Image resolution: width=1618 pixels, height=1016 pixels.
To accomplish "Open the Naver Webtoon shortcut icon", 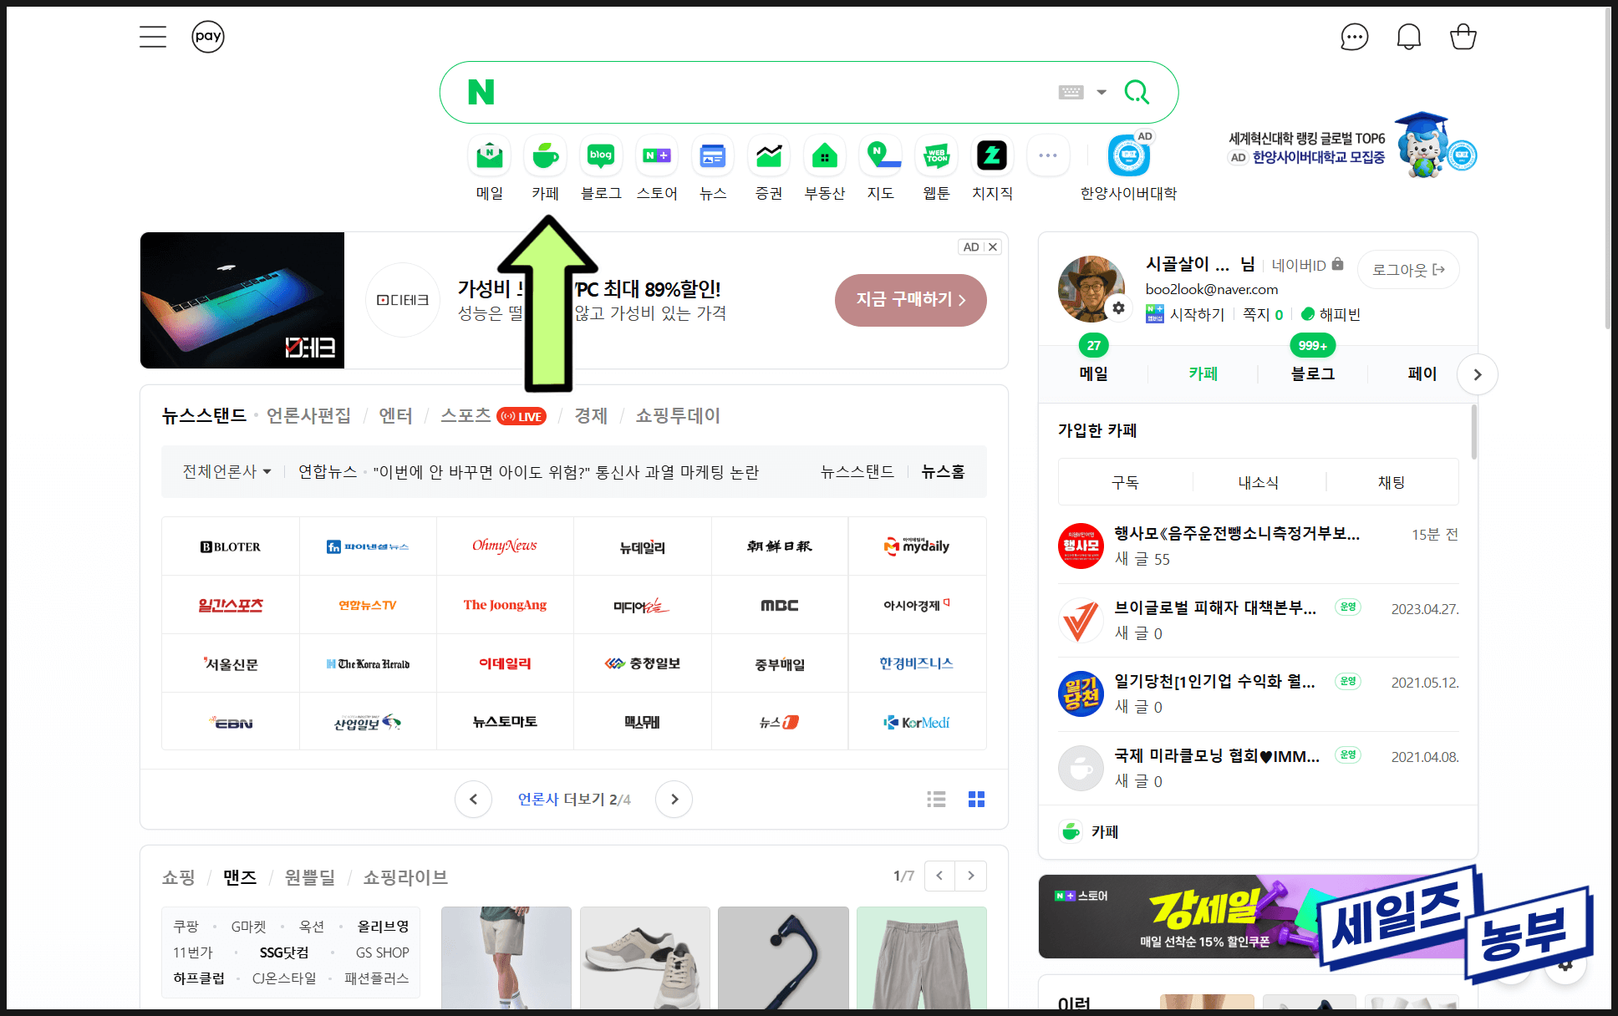I will (936, 156).
